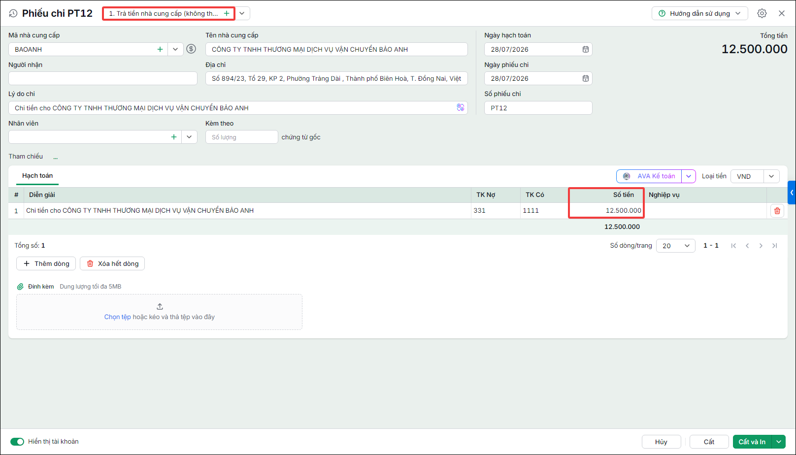Edit the Số tiền cell 12.500.000

click(606, 211)
